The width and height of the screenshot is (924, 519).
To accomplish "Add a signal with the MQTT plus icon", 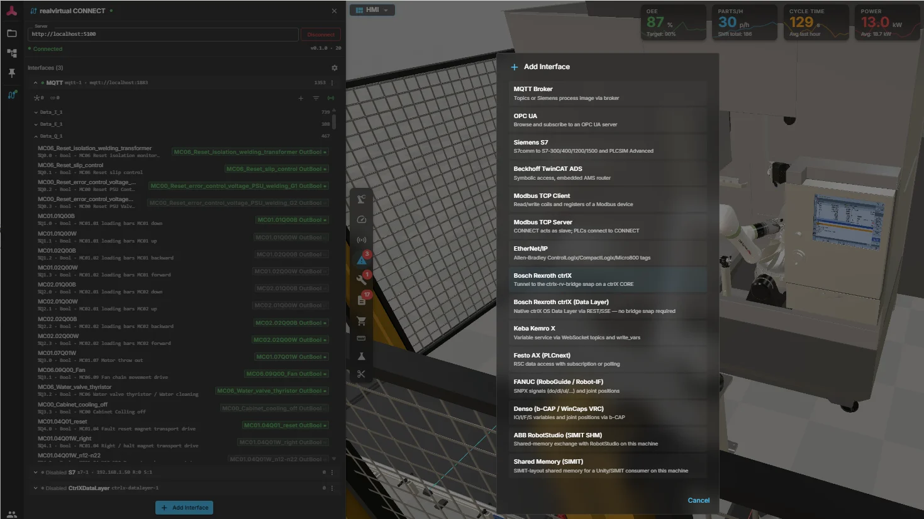I will 301,98.
